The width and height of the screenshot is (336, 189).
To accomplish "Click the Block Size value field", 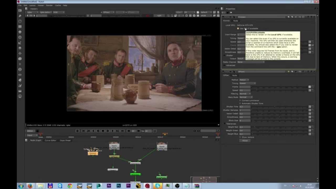I will coord(245,120).
